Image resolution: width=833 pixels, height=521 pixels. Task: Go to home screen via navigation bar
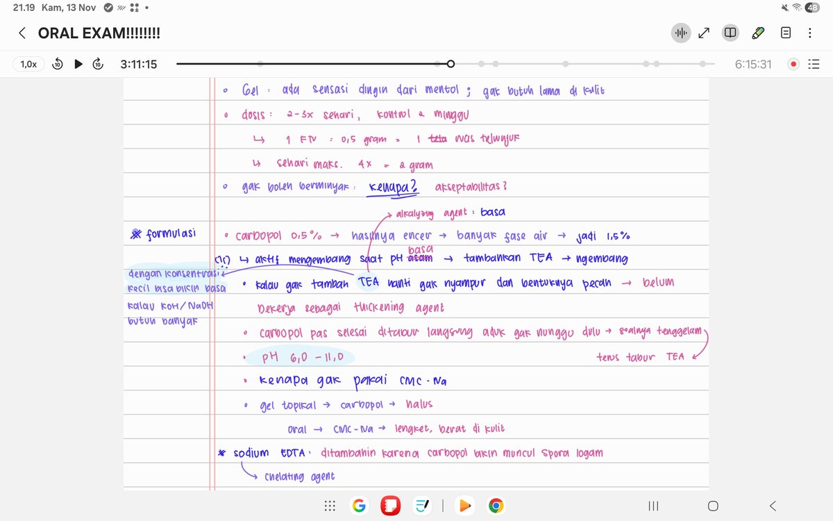(x=713, y=506)
